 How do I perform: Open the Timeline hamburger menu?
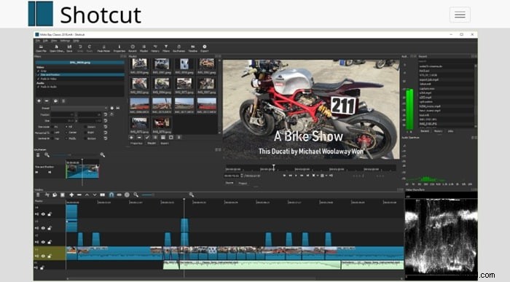click(38, 195)
